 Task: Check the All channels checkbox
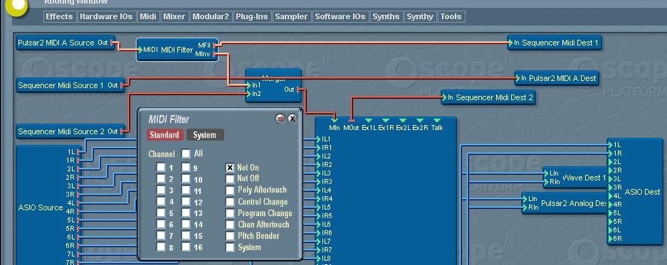(186, 153)
